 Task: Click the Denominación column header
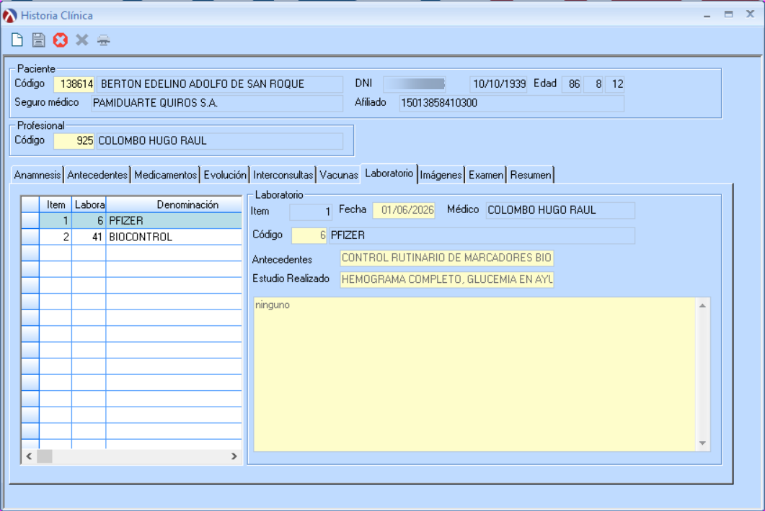pyautogui.click(x=174, y=204)
